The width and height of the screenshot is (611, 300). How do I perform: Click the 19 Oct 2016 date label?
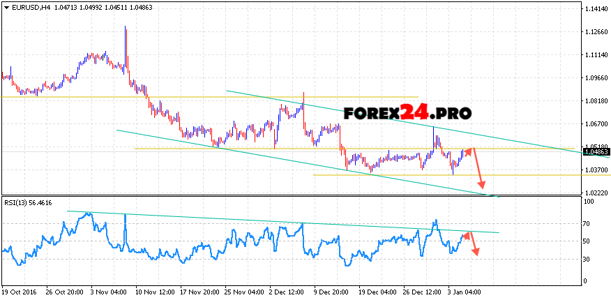click(x=18, y=292)
